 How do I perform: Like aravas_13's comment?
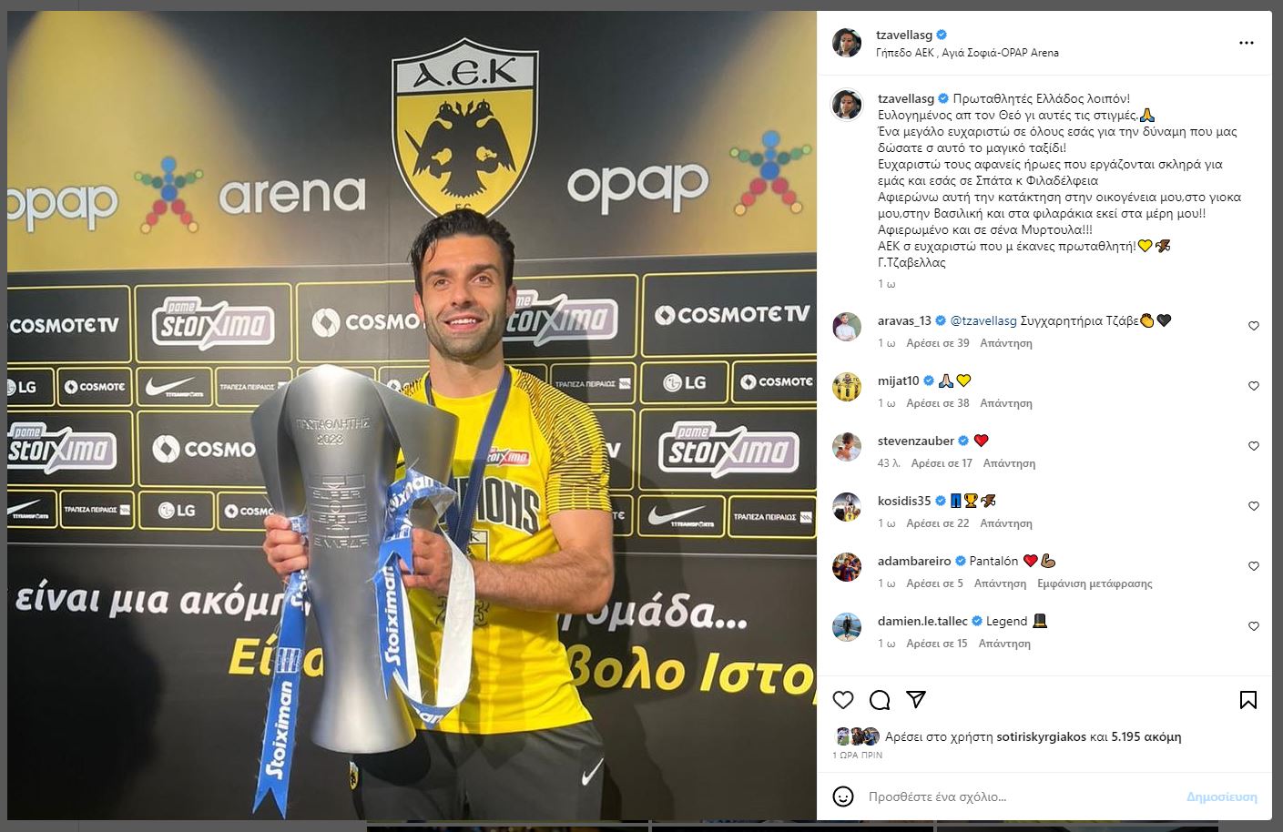[x=1254, y=326]
